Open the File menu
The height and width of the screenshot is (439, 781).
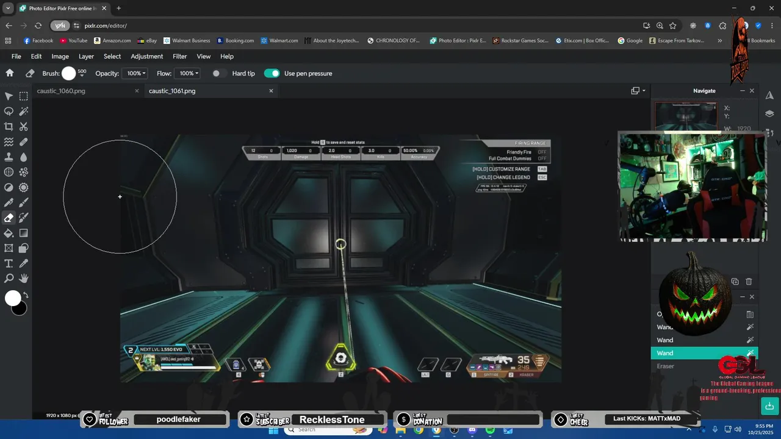tap(16, 56)
